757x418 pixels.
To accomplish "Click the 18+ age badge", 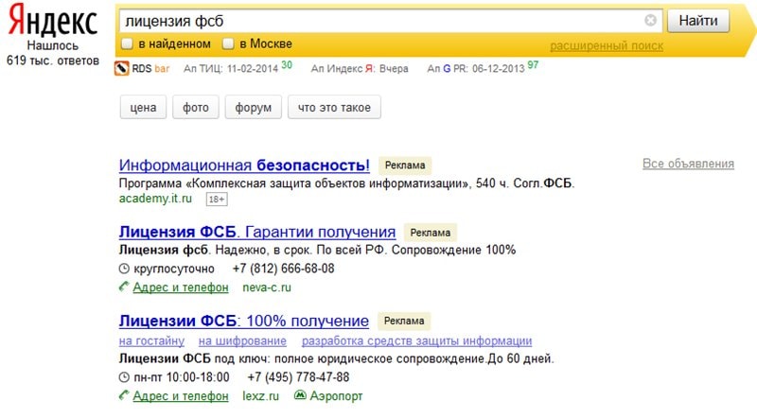I will coord(217,199).
